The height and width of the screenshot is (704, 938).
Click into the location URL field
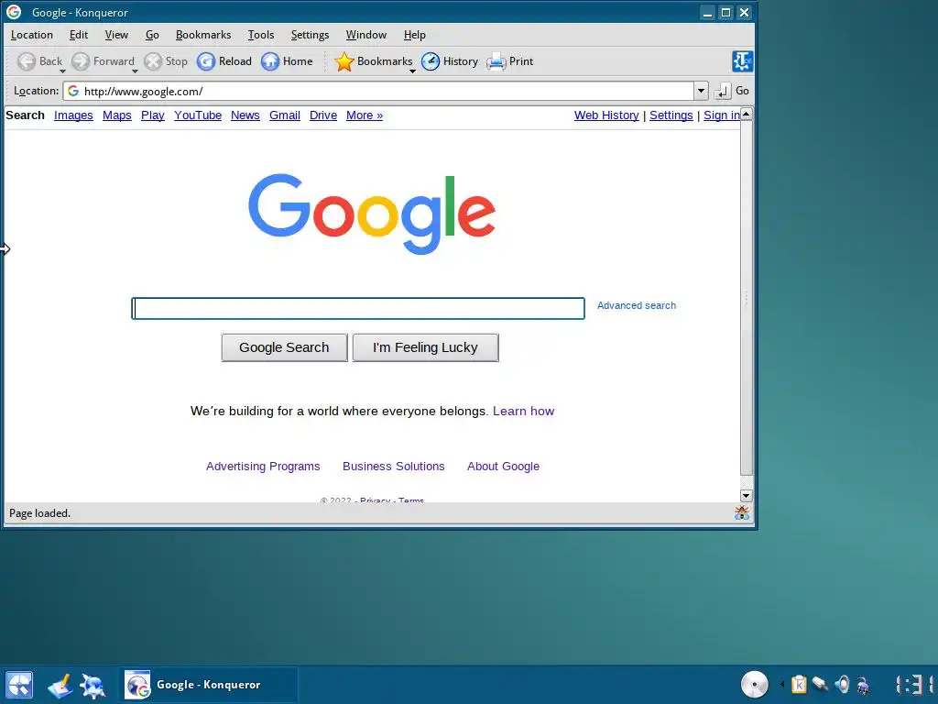point(378,91)
